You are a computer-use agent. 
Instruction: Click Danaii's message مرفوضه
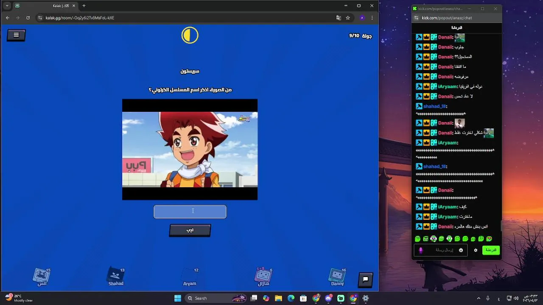[x=462, y=77]
